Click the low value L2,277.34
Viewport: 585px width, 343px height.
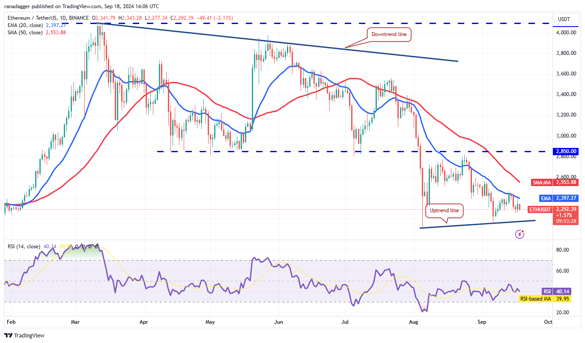156,18
